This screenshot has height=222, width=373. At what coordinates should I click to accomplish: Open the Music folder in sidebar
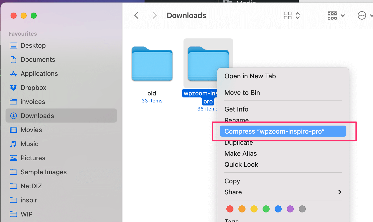[29, 144]
